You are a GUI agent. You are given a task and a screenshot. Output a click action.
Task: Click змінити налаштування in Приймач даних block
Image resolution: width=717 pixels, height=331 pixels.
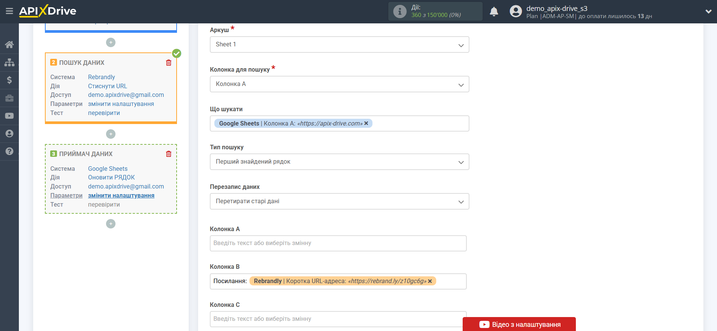(121, 195)
